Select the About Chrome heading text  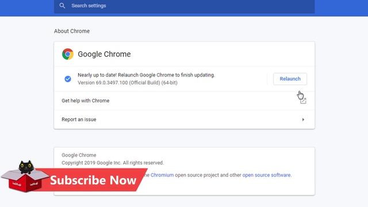pyautogui.click(x=72, y=31)
